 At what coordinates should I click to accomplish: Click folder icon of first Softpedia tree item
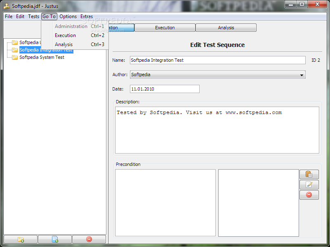pyautogui.click(x=15, y=43)
